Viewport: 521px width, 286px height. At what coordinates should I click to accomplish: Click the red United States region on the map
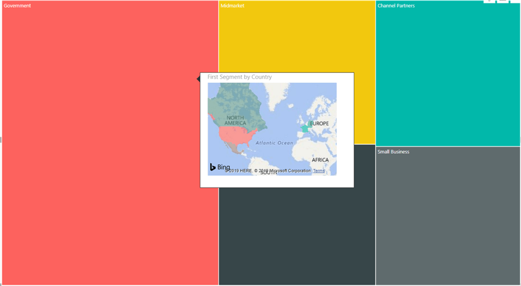pos(236,135)
